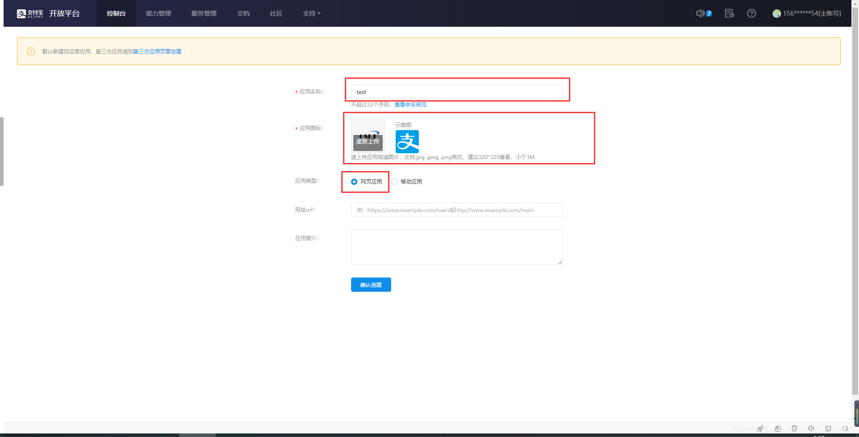The image size is (859, 437).
Task: Open the 能力管理 menu item
Action: pyautogui.click(x=159, y=13)
